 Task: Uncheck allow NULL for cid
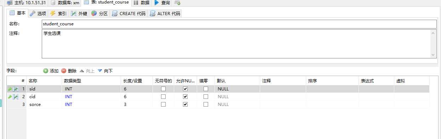click(x=185, y=97)
